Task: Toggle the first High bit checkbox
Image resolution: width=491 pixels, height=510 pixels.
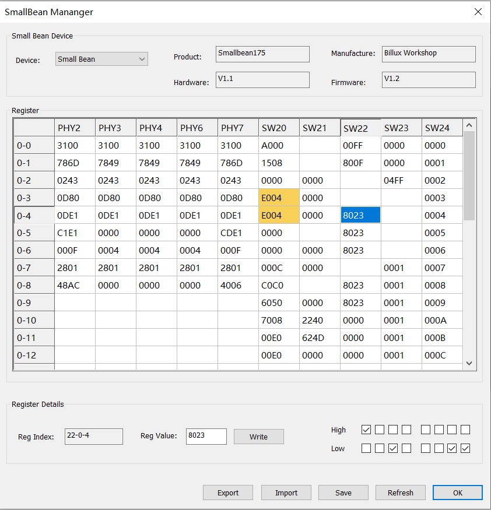Action: [366, 430]
